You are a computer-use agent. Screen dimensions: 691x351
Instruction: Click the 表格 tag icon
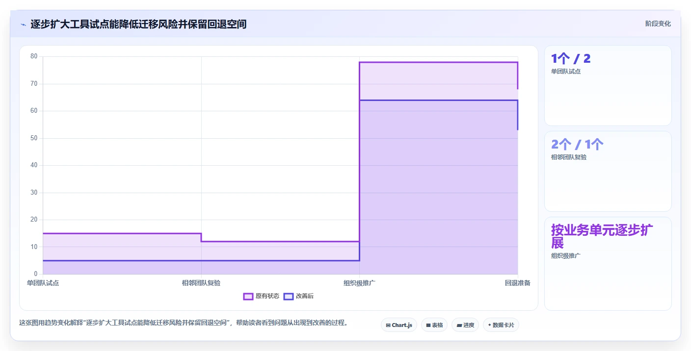point(428,325)
